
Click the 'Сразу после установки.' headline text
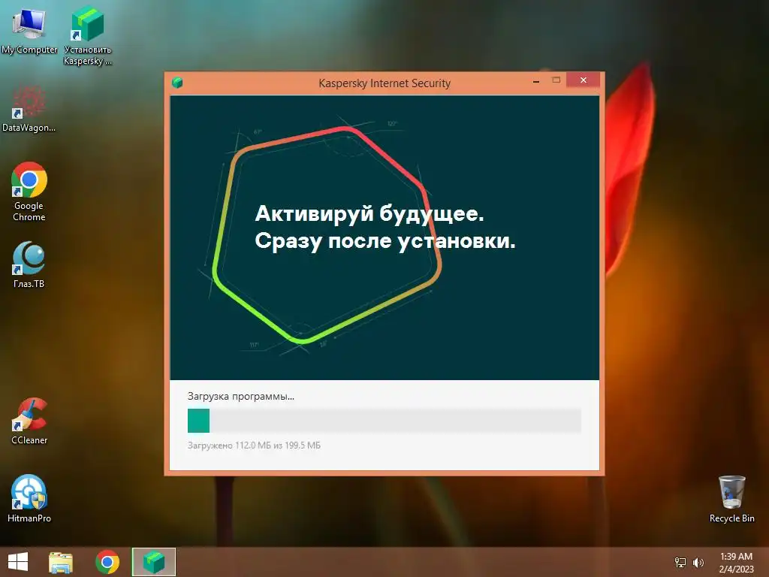pyautogui.click(x=385, y=241)
